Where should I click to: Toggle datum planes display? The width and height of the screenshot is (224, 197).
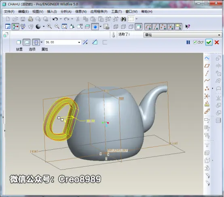click(x=148, y=27)
